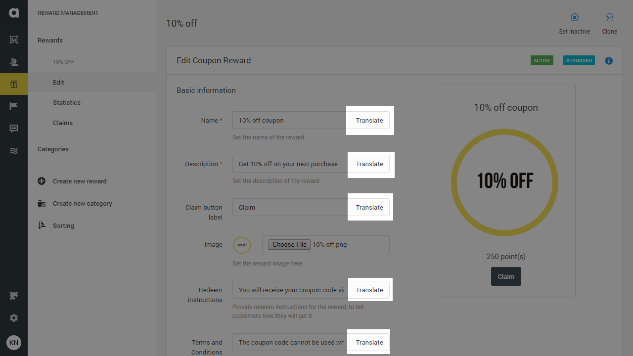Select Claims in the reward menu
This screenshot has width=633, height=356.
(63, 123)
